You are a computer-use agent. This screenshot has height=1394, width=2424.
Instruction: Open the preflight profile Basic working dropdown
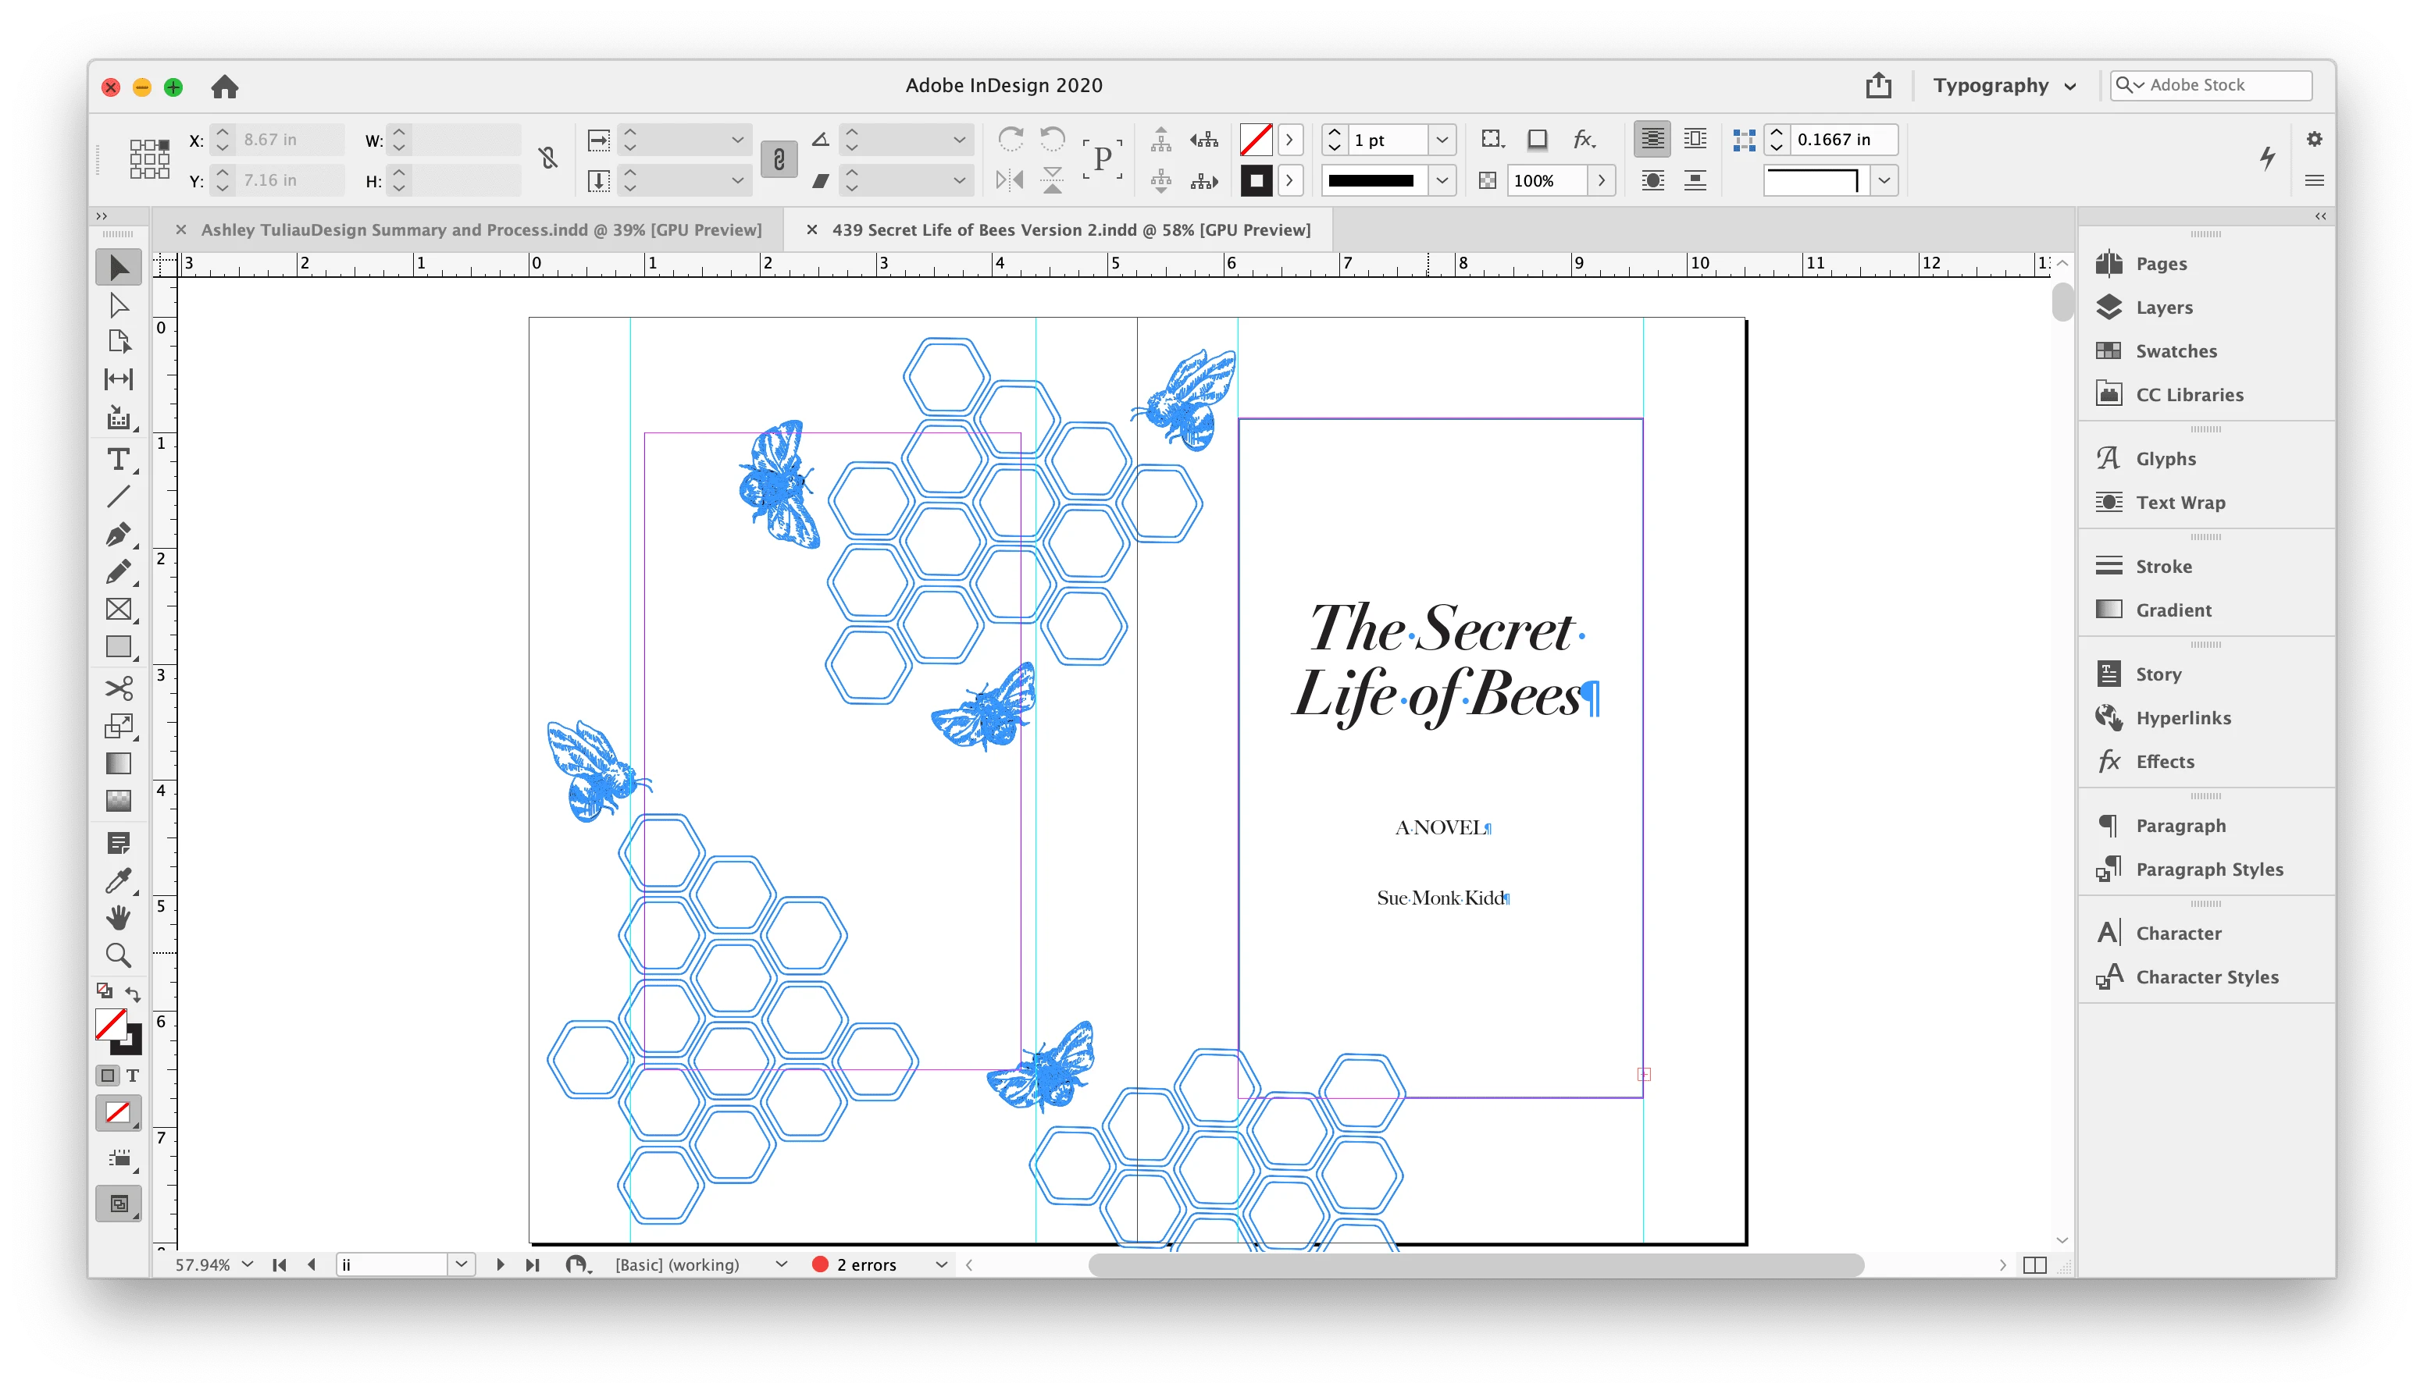782,1264
